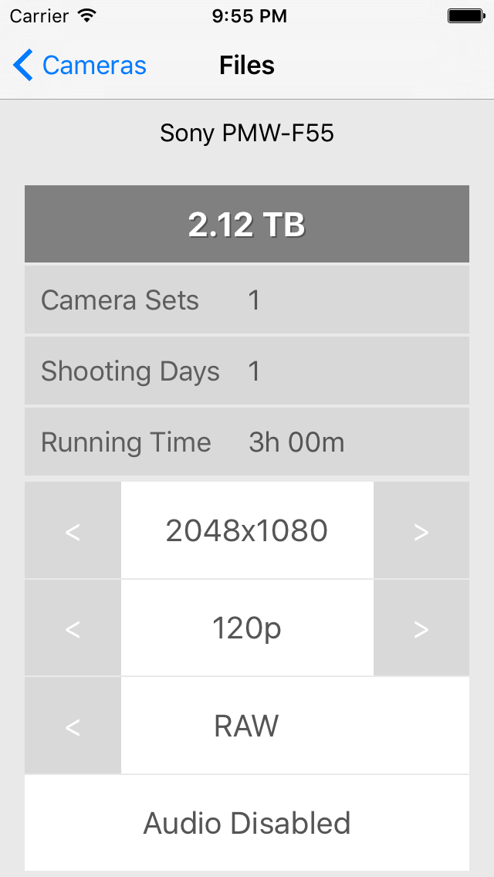Select the 2048x1080 resolution field

tap(247, 530)
